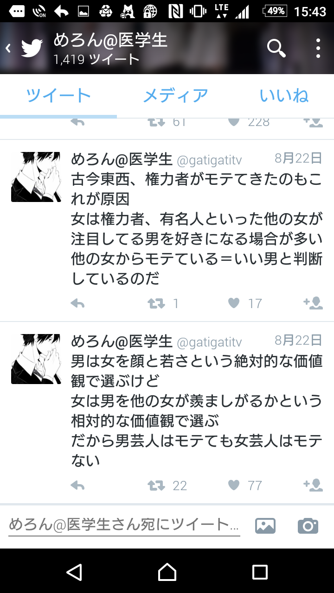This screenshot has height=593, width=334.
Task: Tap the Twitter bird logo
Action: [x=32, y=48]
